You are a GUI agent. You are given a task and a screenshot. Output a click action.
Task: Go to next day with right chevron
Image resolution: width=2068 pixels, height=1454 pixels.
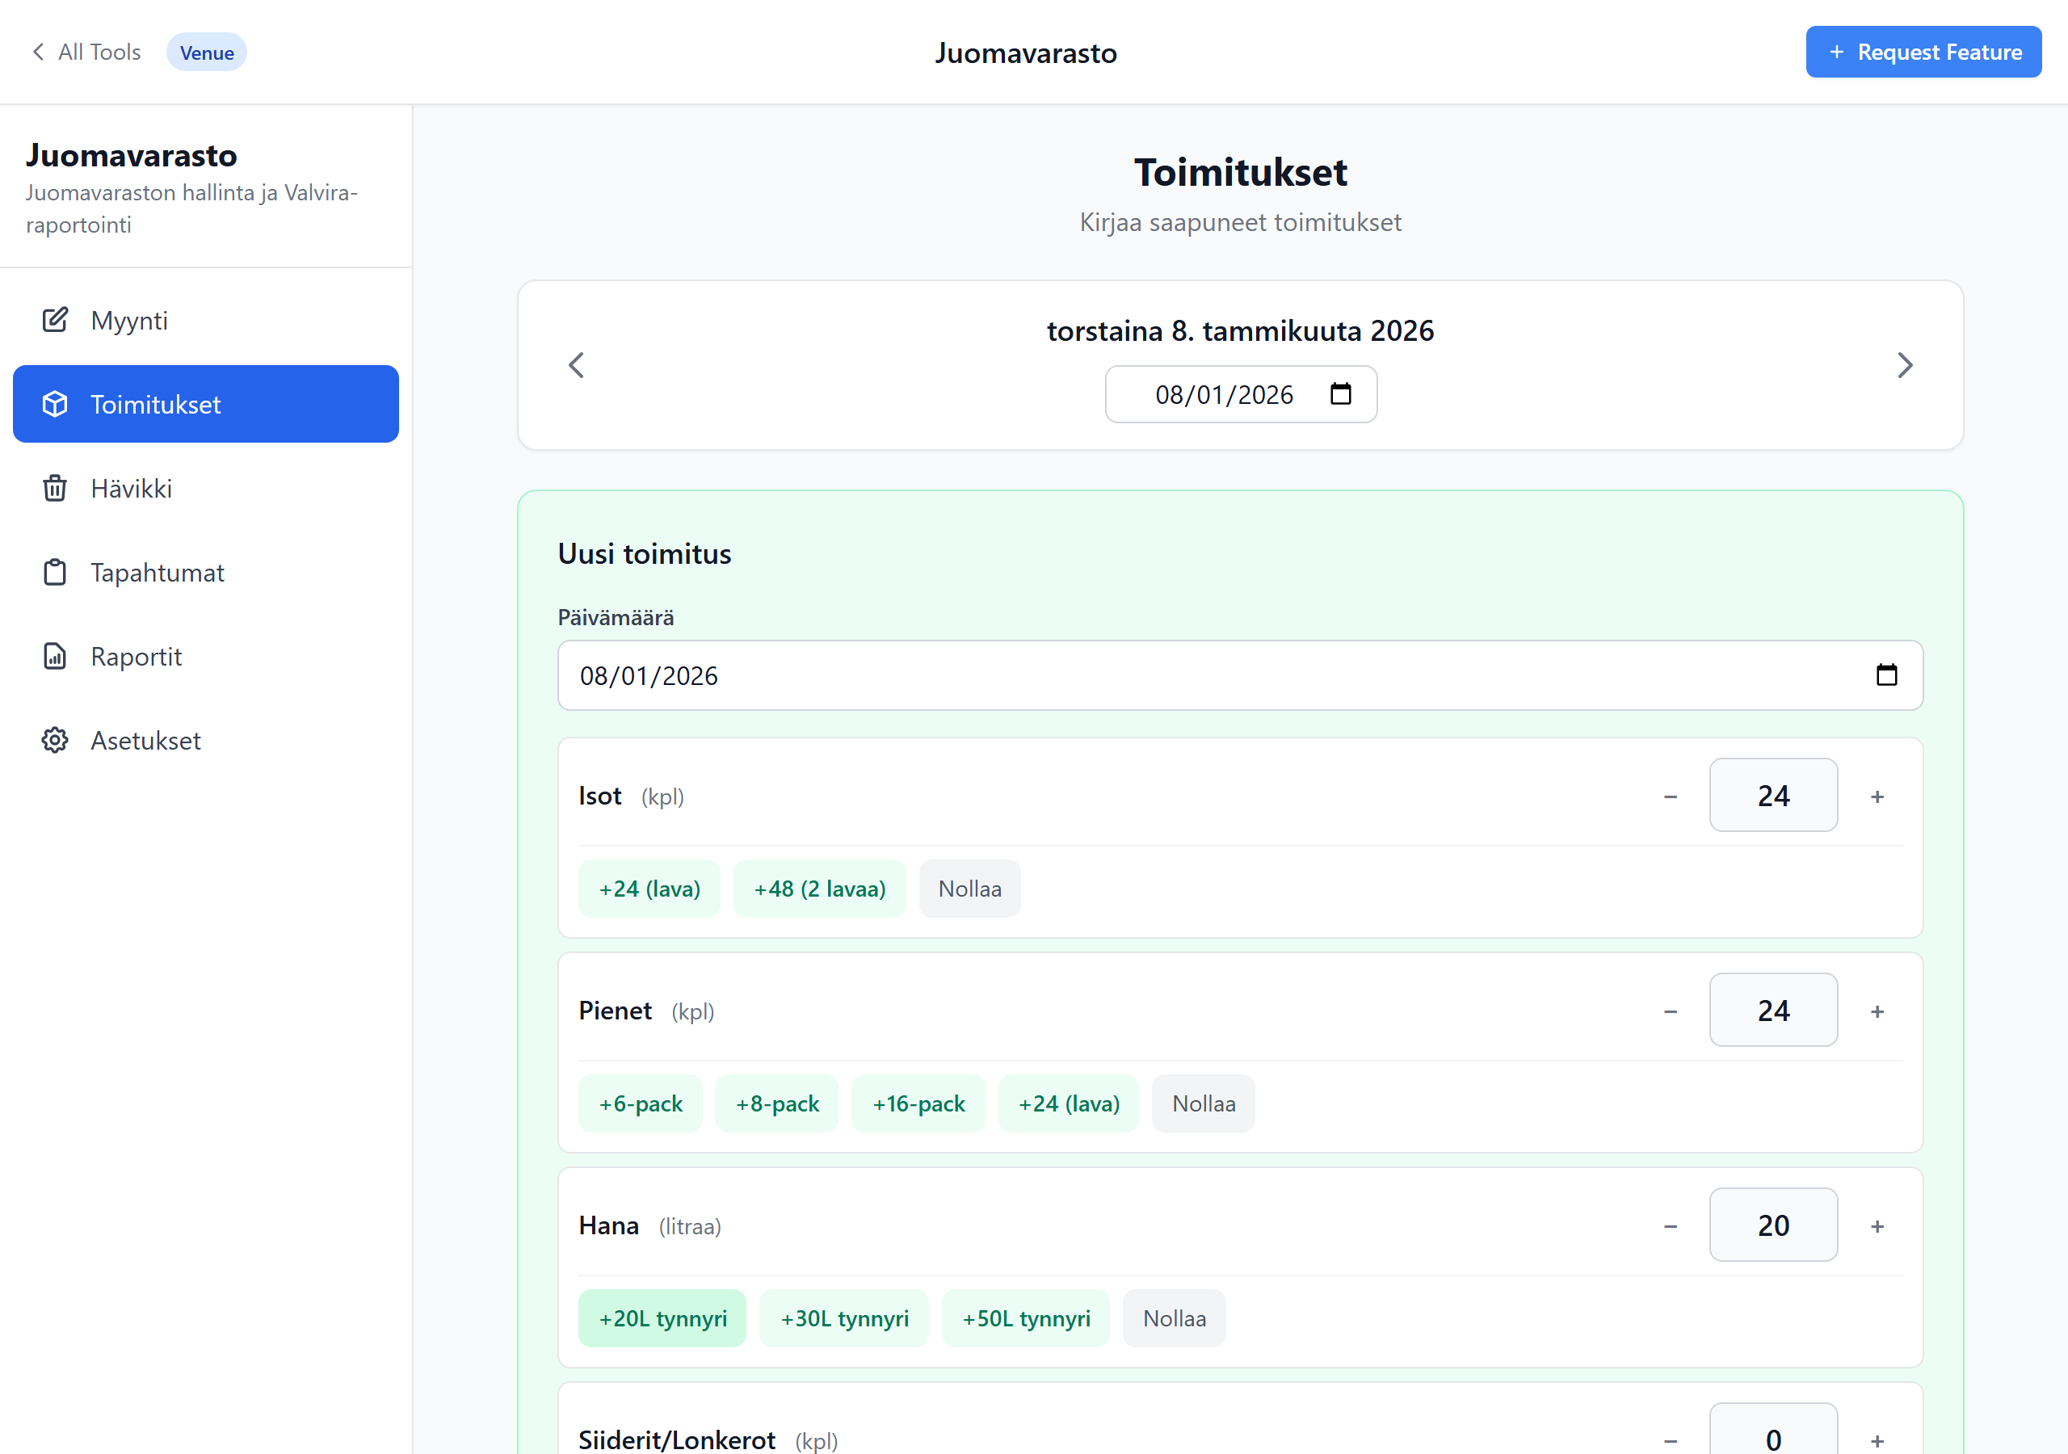[x=1904, y=365]
